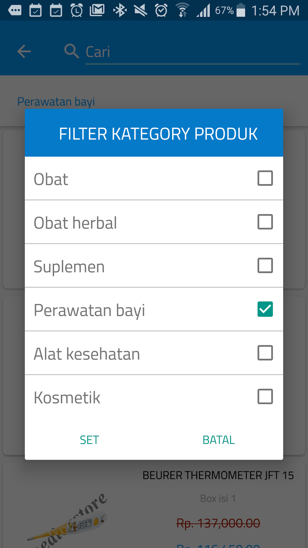The image size is (308, 548).
Task: Tap BATAL to cancel filtering
Action: click(x=218, y=440)
